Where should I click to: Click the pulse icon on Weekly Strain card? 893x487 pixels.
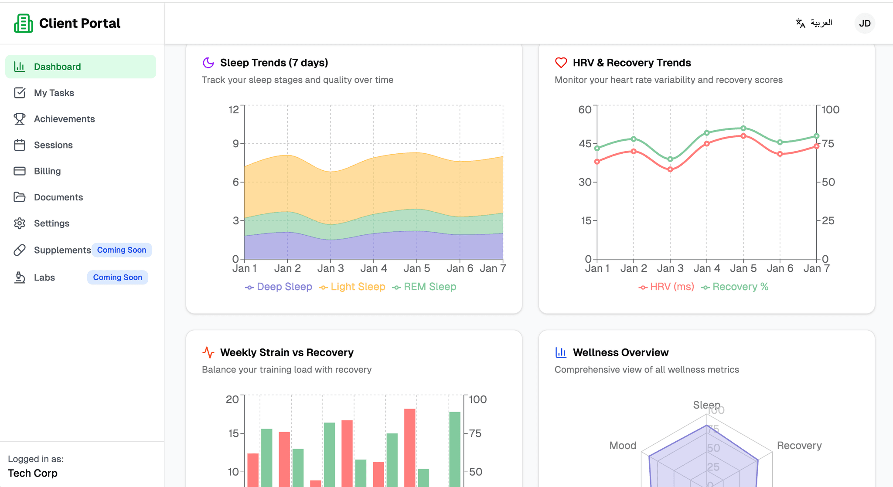pos(208,352)
